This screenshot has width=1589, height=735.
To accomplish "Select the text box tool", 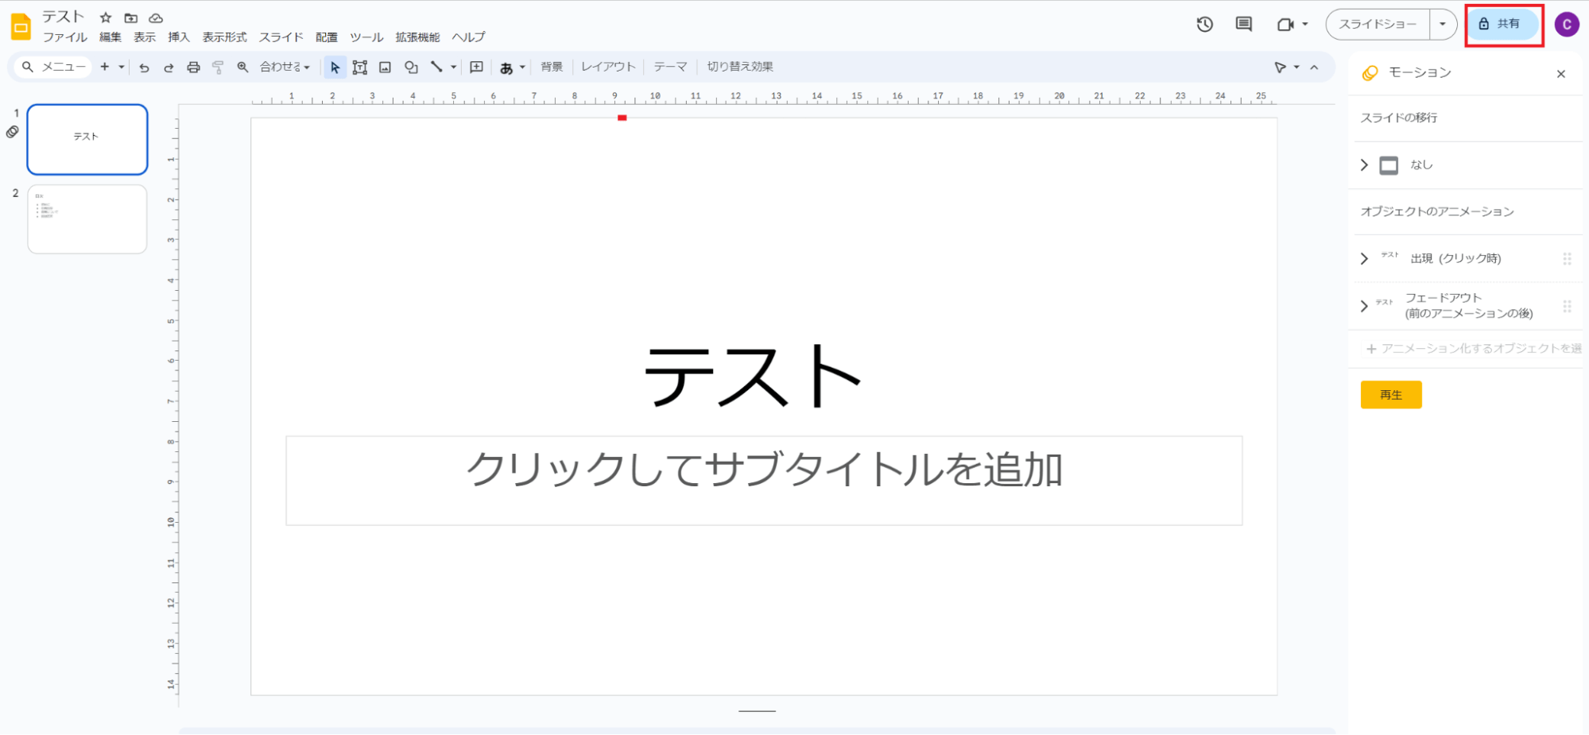I will pyautogui.click(x=360, y=68).
